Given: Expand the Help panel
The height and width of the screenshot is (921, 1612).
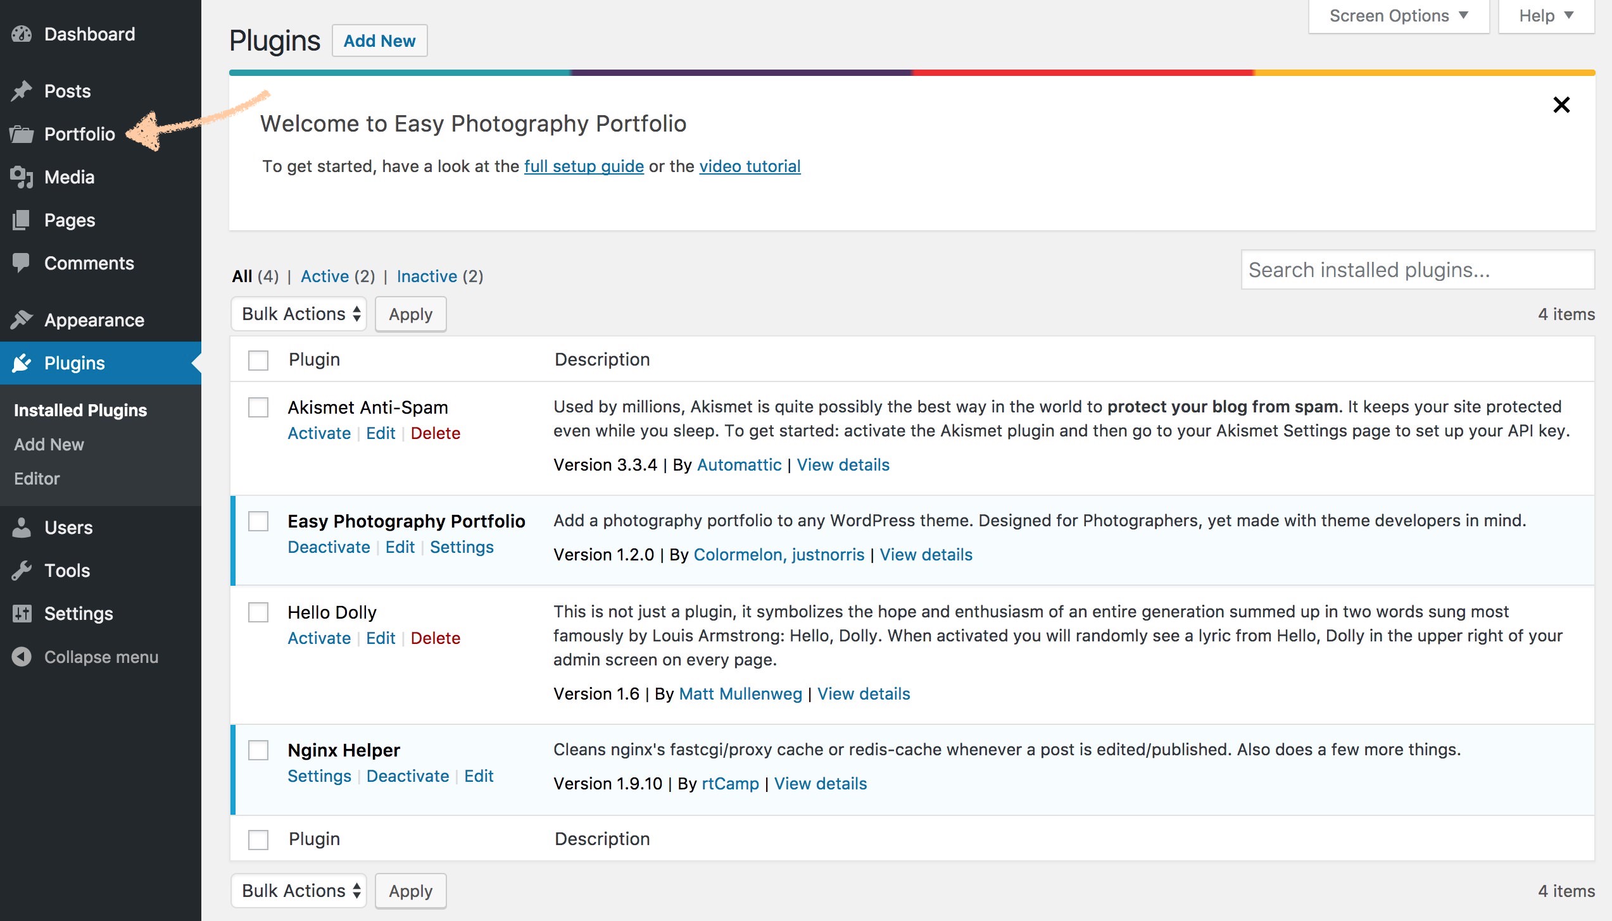Looking at the screenshot, I should [x=1546, y=16].
